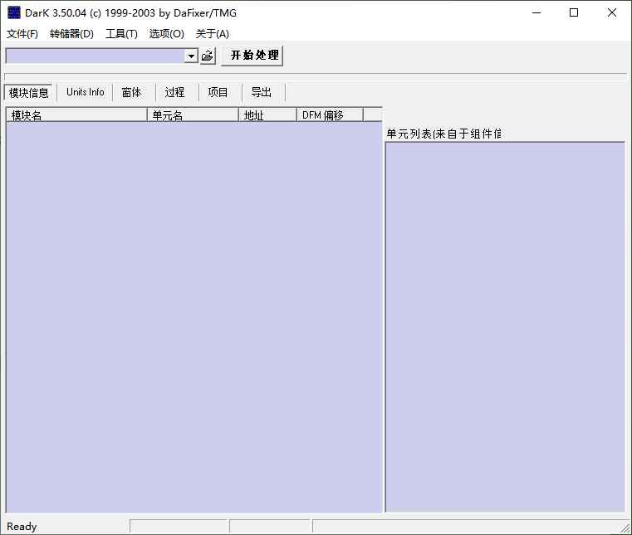The height and width of the screenshot is (535, 632).
Task: Switch to the 项目 tab
Action: pyautogui.click(x=218, y=92)
